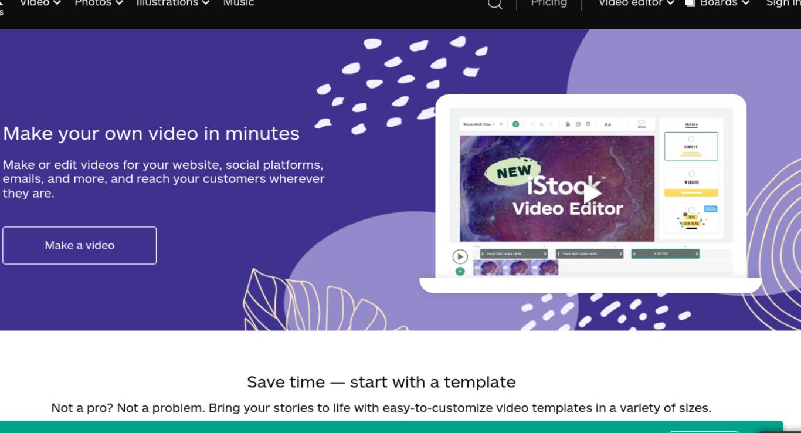801x433 pixels.
Task: Click the trash icon in the mockup toolbar
Action: point(588,124)
